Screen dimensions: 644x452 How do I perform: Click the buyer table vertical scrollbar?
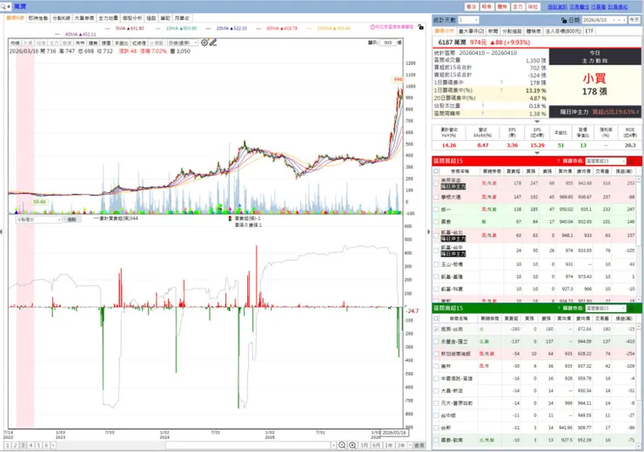click(x=639, y=240)
